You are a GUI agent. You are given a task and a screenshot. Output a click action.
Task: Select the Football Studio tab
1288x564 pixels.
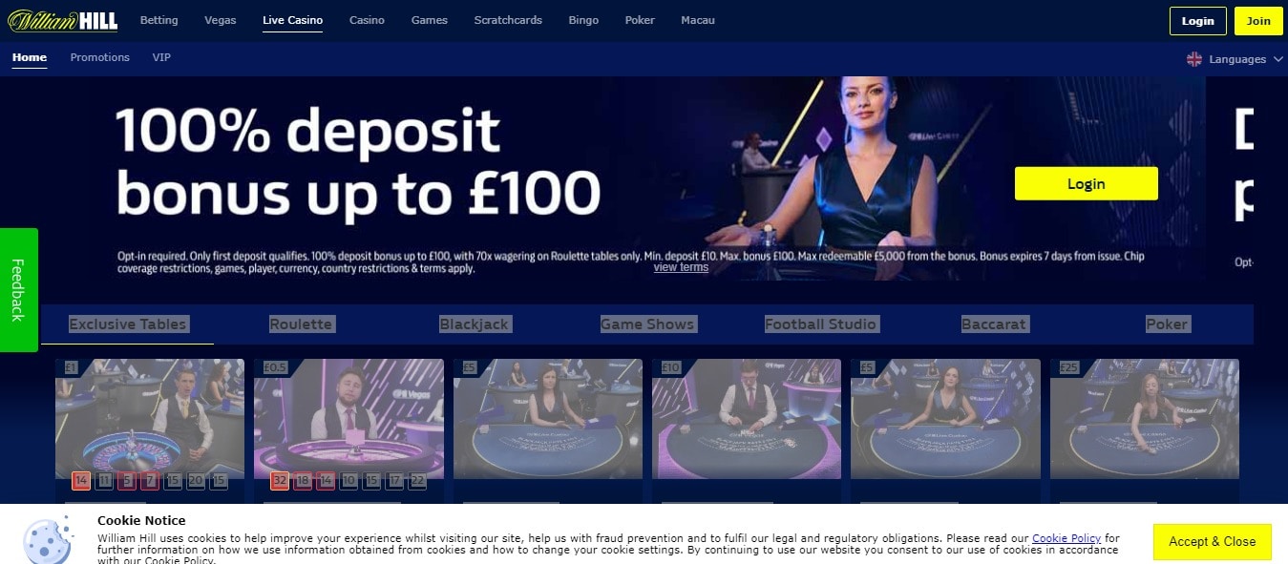[820, 324]
